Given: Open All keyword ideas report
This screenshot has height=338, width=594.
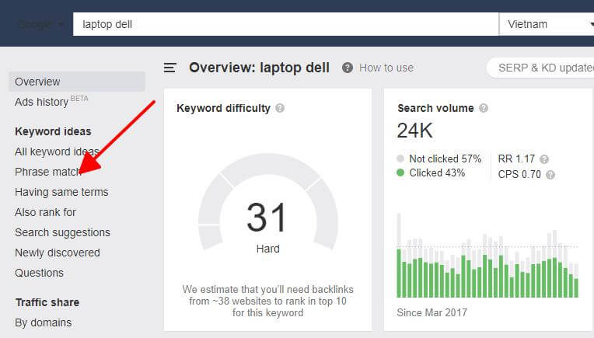Looking at the screenshot, I should tap(57, 152).
